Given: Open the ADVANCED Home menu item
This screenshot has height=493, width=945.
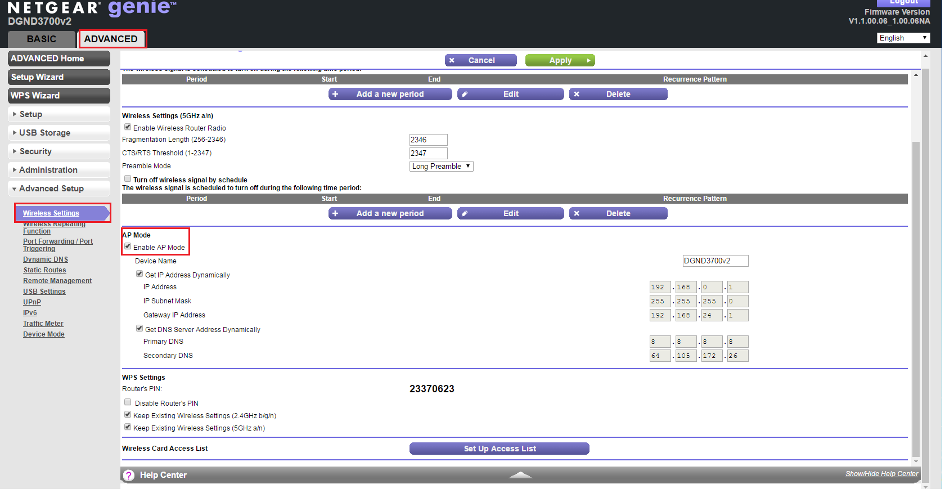Looking at the screenshot, I should (x=59, y=59).
